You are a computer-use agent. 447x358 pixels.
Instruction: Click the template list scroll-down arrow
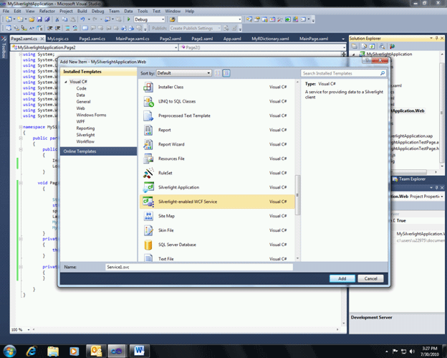[297, 258]
